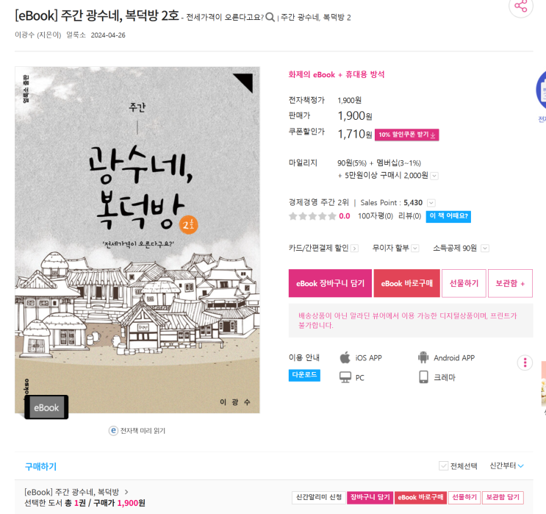546x514 pixels.
Task: Expand the 무이자 할부 dropdown
Action: (x=414, y=248)
